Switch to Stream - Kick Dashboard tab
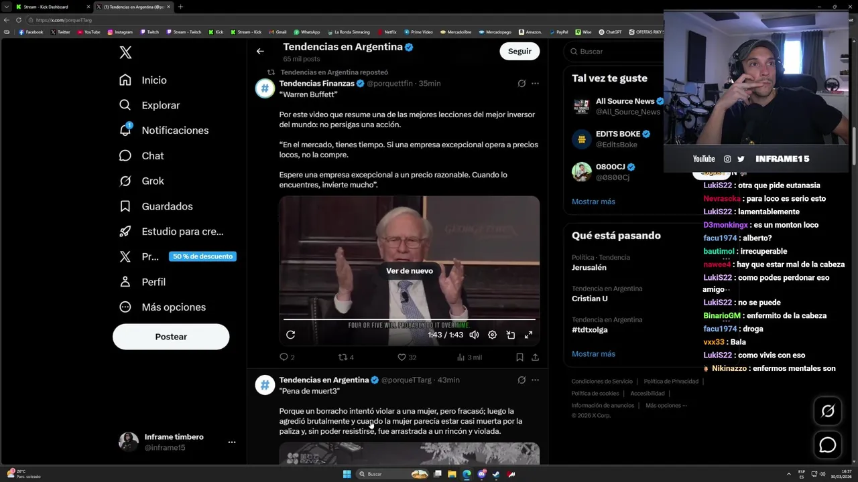Screen dimensions: 858x482 coord(52,7)
